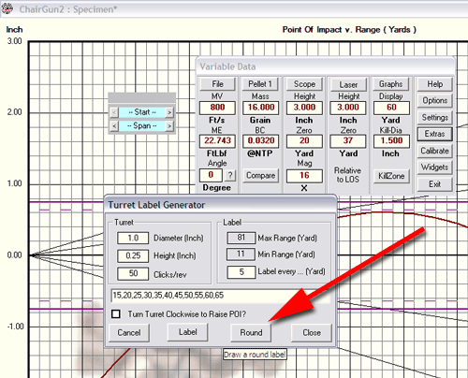This screenshot has width=468, height=378.
Task: Click the ChairGun2 app icon in title bar
Action: (7, 8)
